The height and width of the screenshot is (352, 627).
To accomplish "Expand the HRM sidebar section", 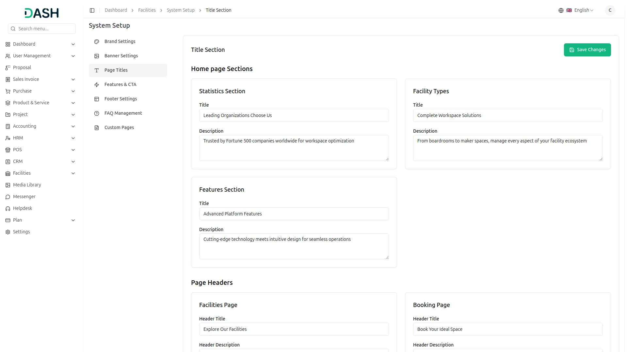I will coord(73,138).
